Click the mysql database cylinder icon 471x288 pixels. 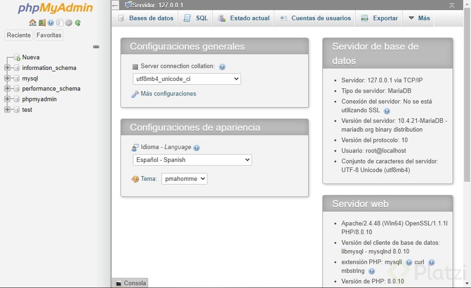click(x=17, y=78)
